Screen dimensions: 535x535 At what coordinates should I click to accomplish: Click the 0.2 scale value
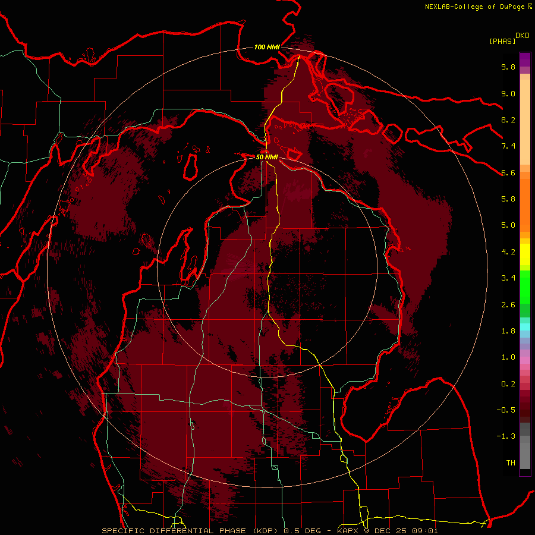click(x=508, y=384)
